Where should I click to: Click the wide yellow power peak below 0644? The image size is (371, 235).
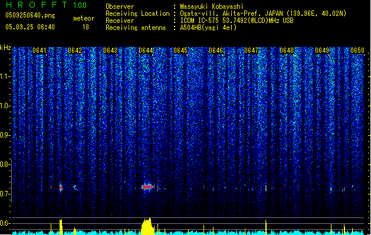tap(147, 226)
